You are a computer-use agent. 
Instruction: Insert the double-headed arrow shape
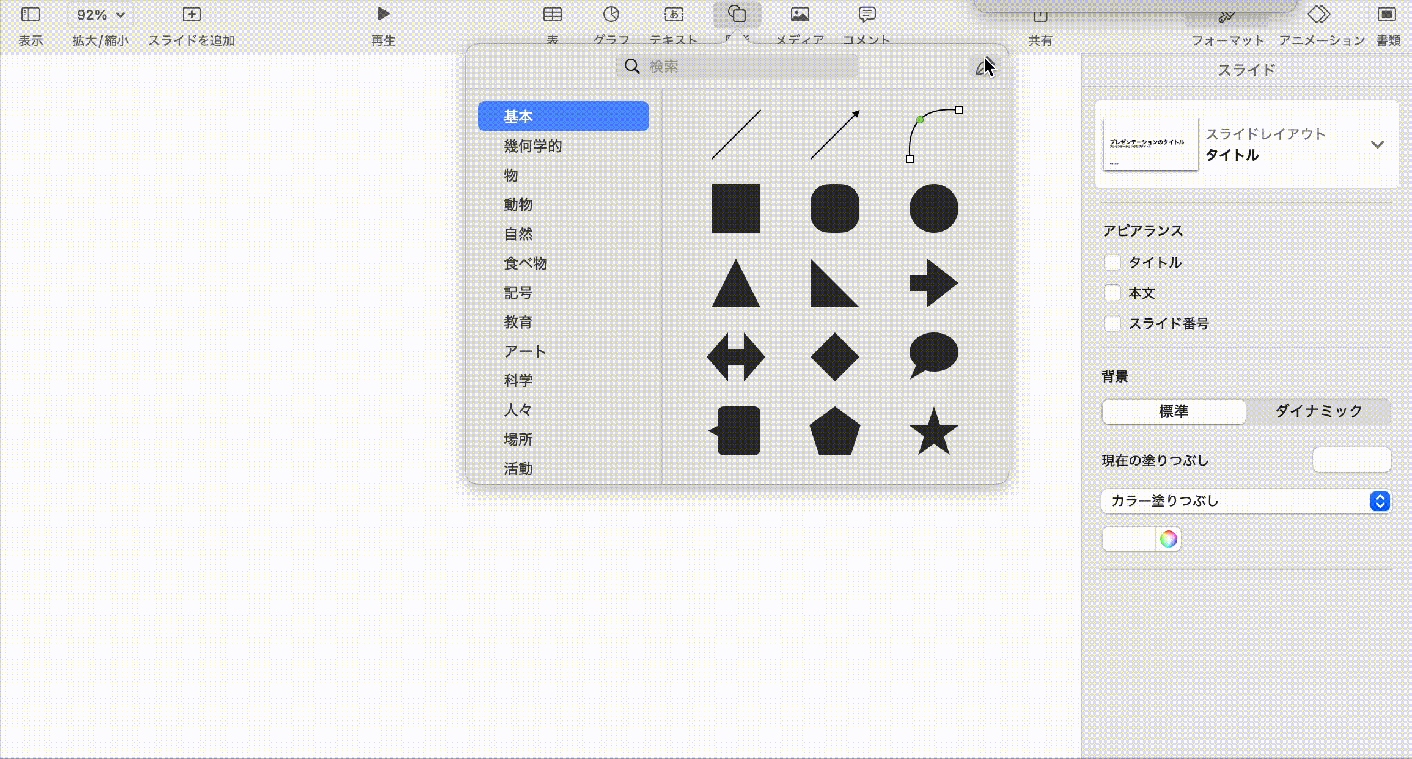click(735, 357)
